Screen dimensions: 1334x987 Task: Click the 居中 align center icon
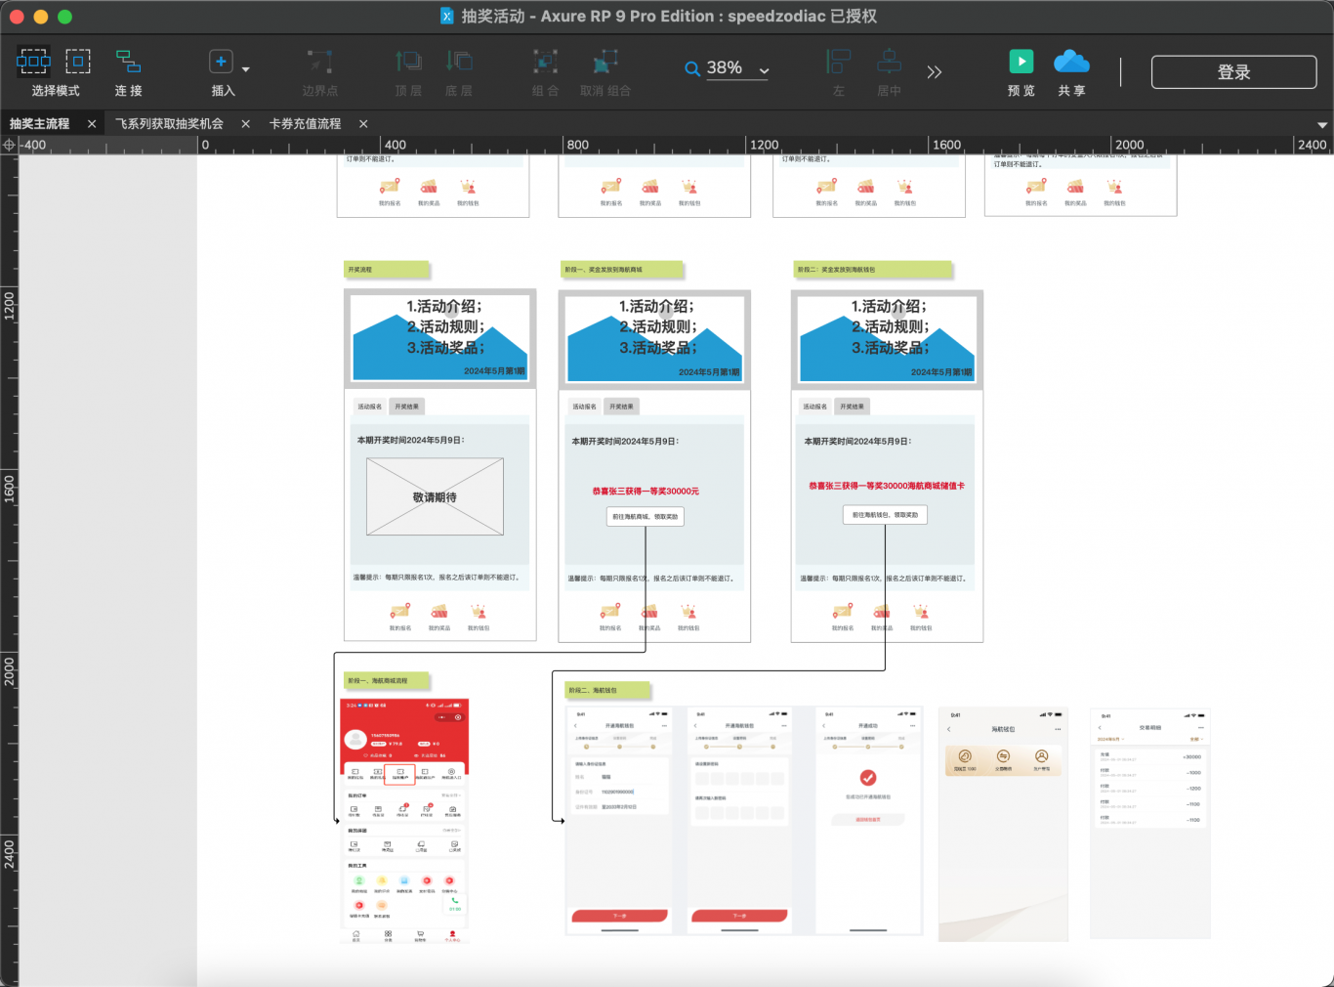point(889,62)
